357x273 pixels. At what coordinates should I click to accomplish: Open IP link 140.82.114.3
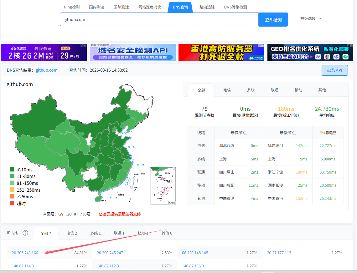coord(23,266)
